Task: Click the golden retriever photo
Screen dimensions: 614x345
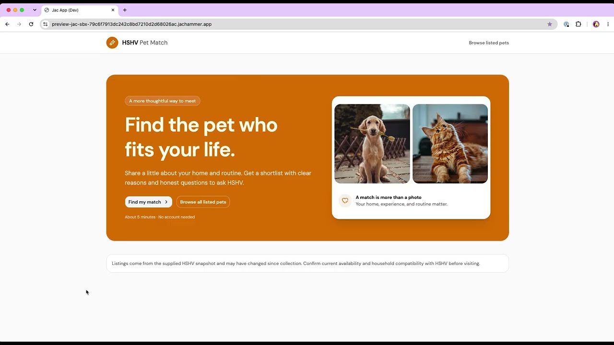Action: (372, 144)
